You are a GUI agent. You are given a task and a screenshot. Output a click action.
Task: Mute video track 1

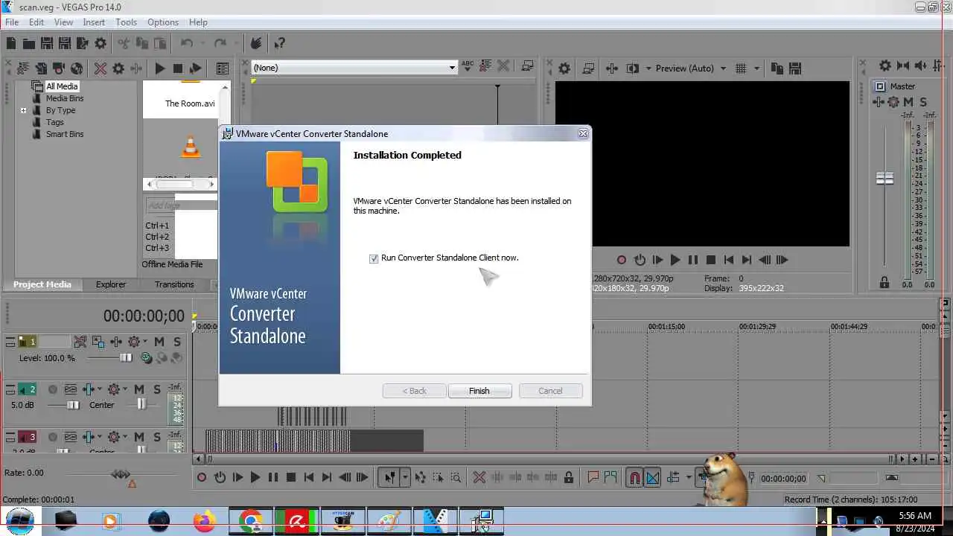(159, 342)
